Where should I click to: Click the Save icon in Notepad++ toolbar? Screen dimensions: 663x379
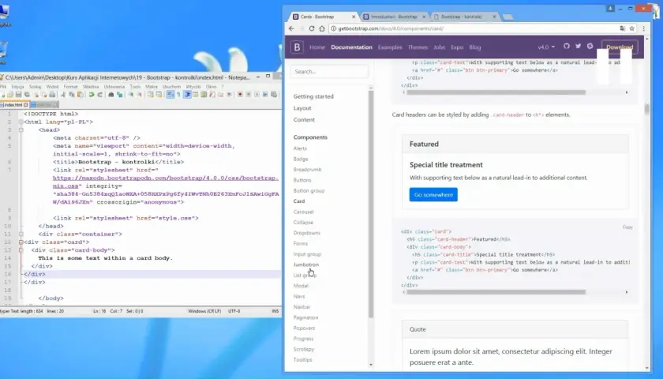coord(18,95)
